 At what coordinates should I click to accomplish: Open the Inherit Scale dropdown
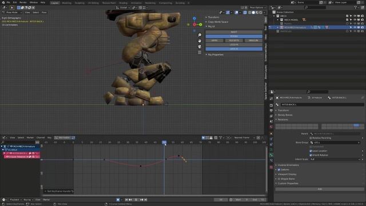335,159
